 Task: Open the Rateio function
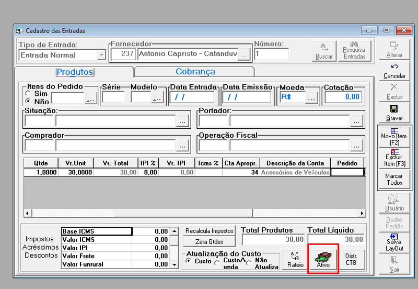click(x=295, y=260)
